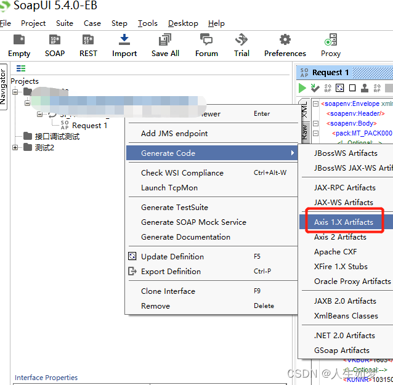The height and width of the screenshot is (385, 393).
Task: Choose JAX-RPC Artifacts
Action: coord(346,187)
